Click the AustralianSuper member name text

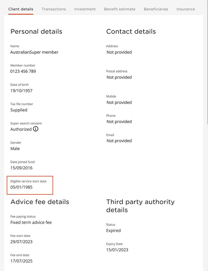click(34, 52)
